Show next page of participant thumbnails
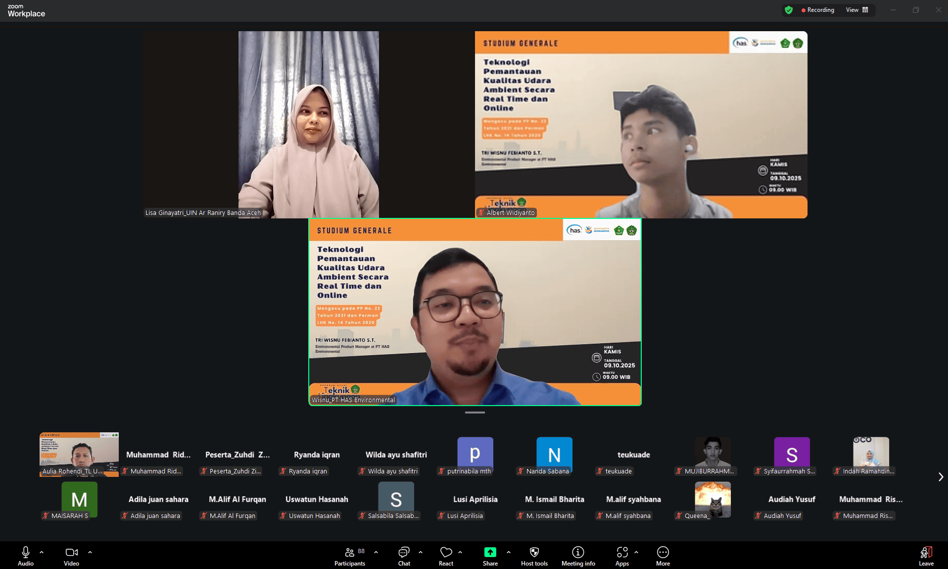 941,477
